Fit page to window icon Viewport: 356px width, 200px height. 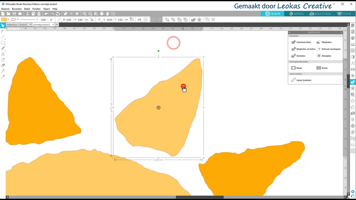(113, 14)
